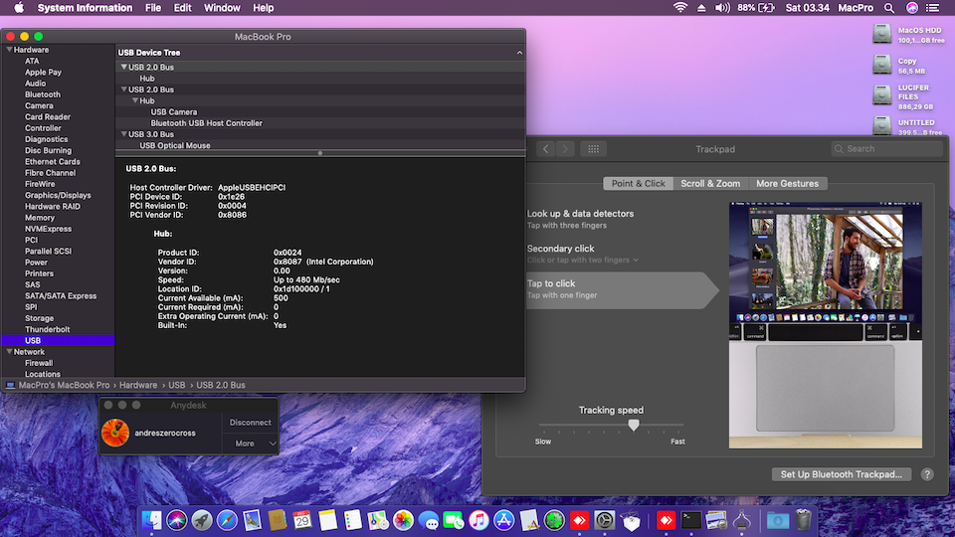Click the eject icon in menu bar
Viewport: 955px width, 537px height.
(701, 8)
